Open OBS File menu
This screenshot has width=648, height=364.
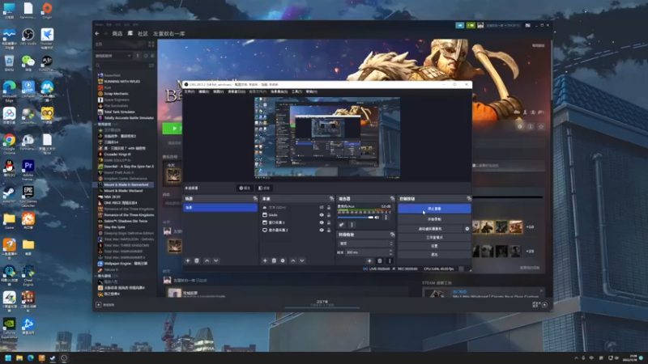tap(190, 91)
